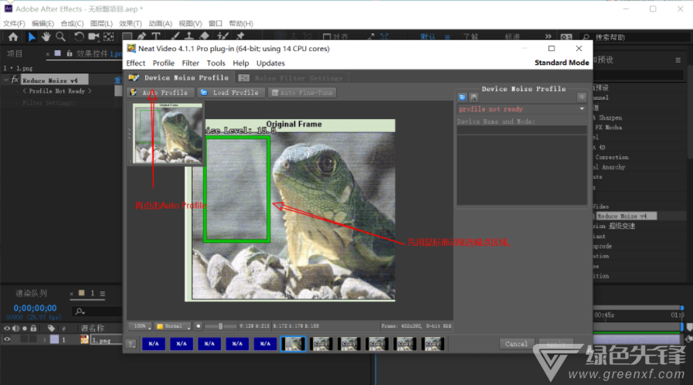Click the first N/A frame slot

[x=154, y=344]
